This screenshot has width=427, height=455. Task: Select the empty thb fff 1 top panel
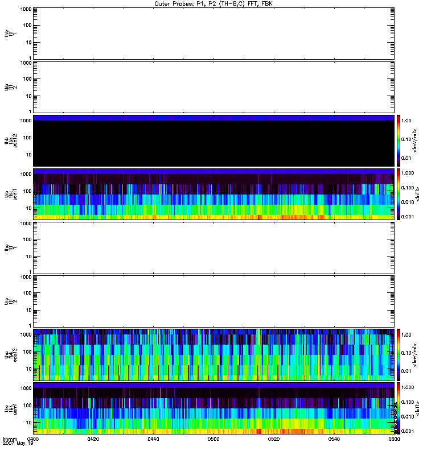click(213, 33)
